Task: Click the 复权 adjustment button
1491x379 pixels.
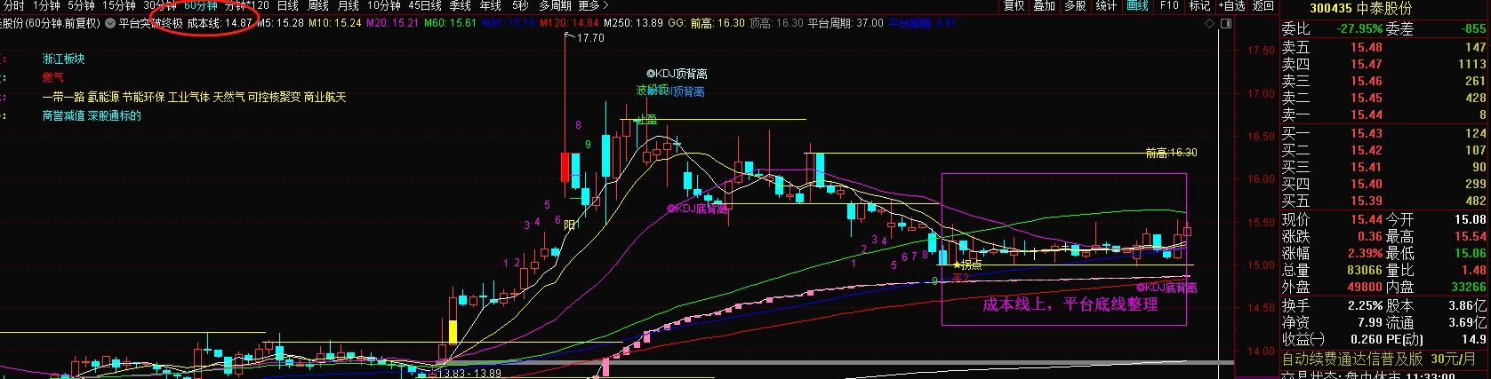Action: tap(1014, 5)
